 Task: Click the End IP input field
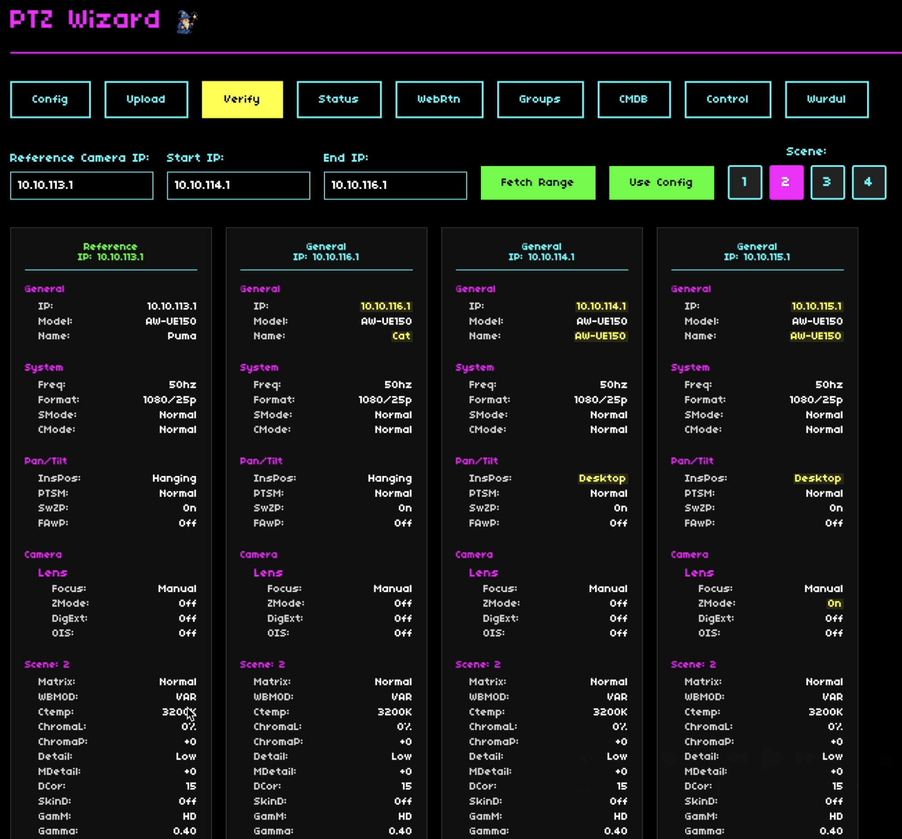395,185
